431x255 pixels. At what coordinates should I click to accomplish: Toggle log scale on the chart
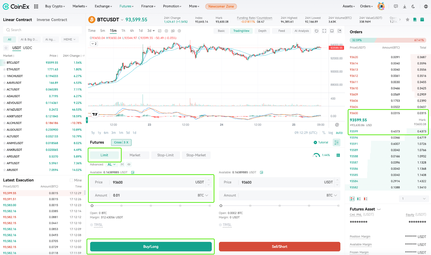[331, 133]
